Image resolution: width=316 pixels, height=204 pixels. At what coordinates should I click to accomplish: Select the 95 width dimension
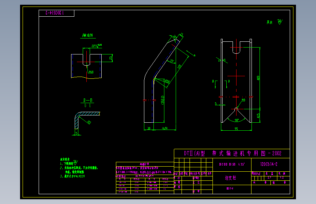[236, 129]
